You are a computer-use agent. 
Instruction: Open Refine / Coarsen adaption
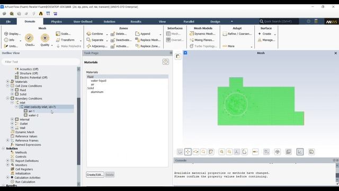pyautogui.click(x=237, y=34)
